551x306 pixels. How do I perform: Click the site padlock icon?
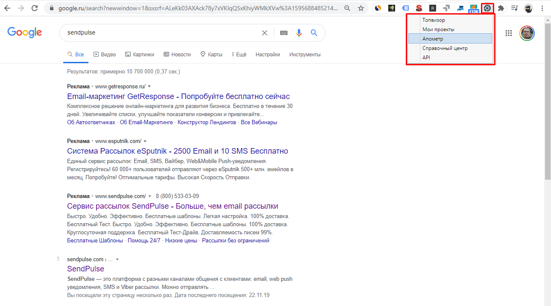pos(51,8)
